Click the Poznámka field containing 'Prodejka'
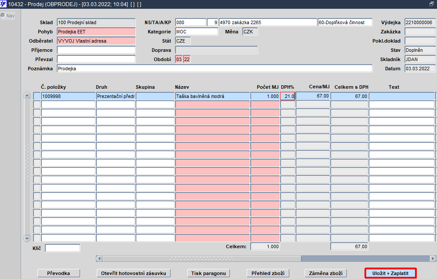 pos(215,69)
